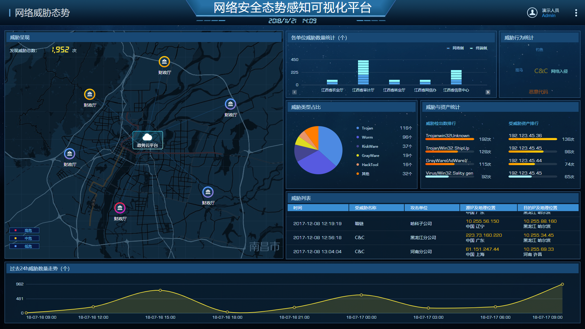Viewport: 585px width, 329px height.
Task: Click source IP 223.73.160.220
Action: click(484, 235)
